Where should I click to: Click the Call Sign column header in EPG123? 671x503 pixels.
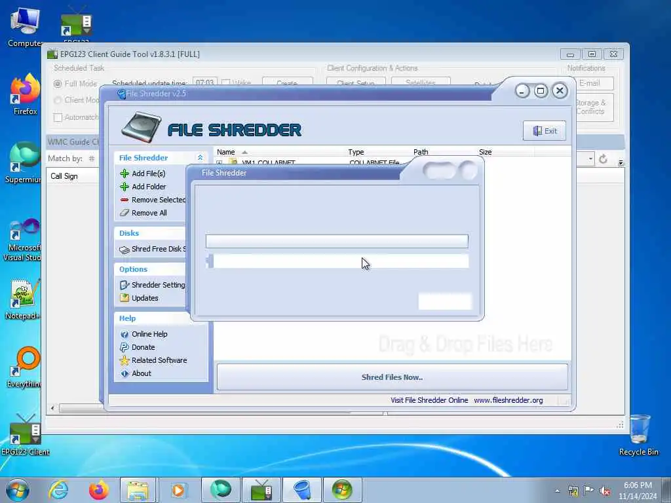tap(64, 176)
